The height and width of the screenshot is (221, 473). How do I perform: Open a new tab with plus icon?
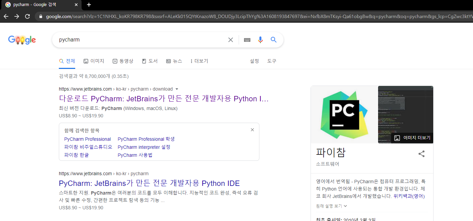pyautogui.click(x=89, y=5)
